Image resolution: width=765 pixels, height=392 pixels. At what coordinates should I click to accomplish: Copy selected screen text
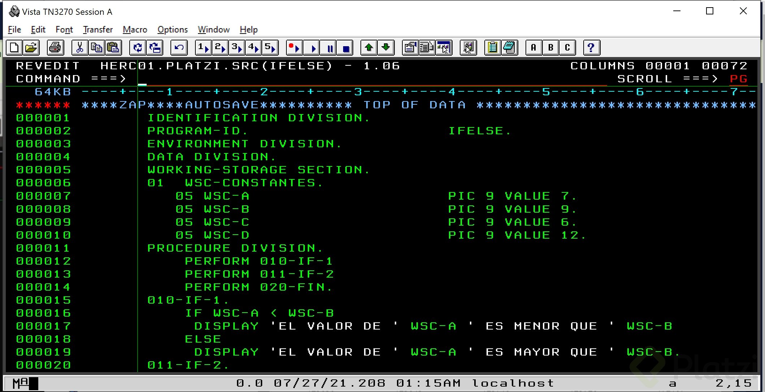tap(96, 47)
